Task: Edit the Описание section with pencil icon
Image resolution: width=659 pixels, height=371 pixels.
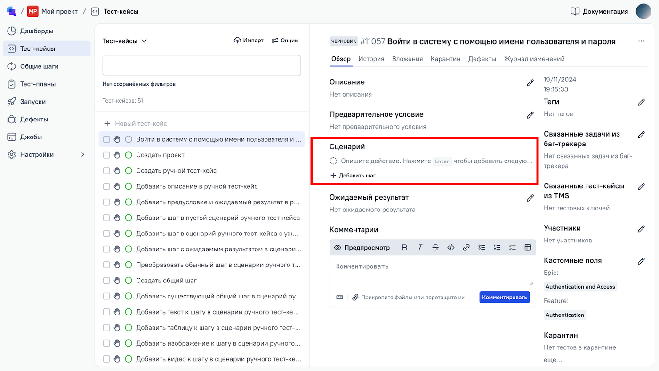Action: tap(530, 83)
